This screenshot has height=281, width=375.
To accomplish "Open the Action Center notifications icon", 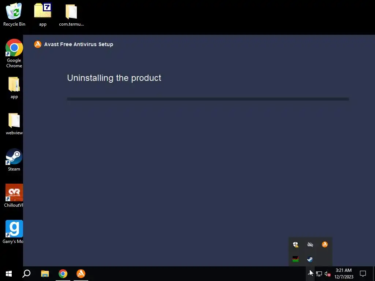I will tap(363, 274).
